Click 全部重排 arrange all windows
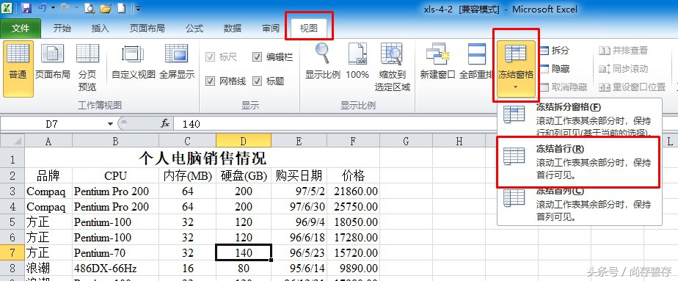678x281 pixels. click(x=476, y=62)
